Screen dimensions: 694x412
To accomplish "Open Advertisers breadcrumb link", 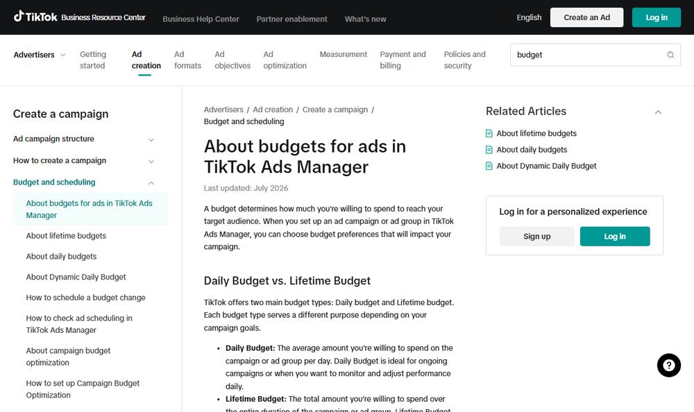I will (223, 110).
